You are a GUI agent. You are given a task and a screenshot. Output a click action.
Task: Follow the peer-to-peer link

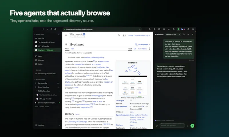point(104,61)
